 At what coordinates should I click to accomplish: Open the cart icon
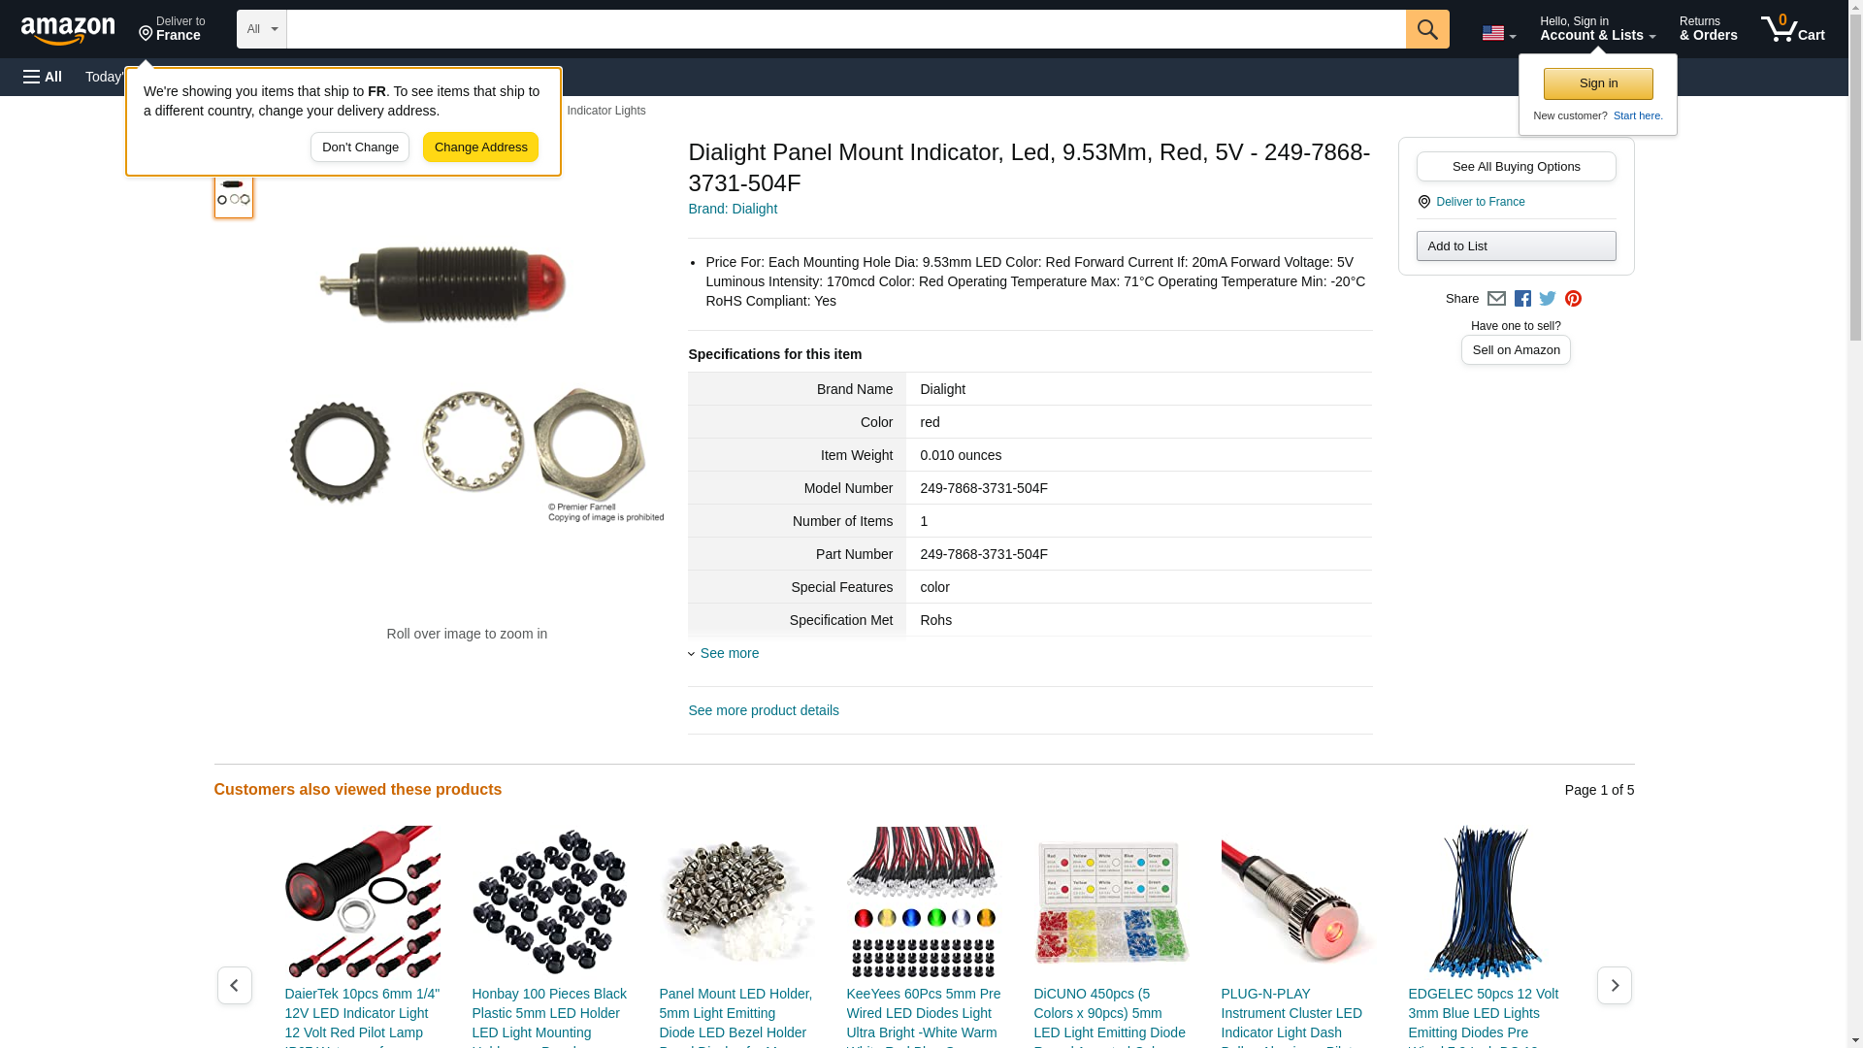[1792, 29]
